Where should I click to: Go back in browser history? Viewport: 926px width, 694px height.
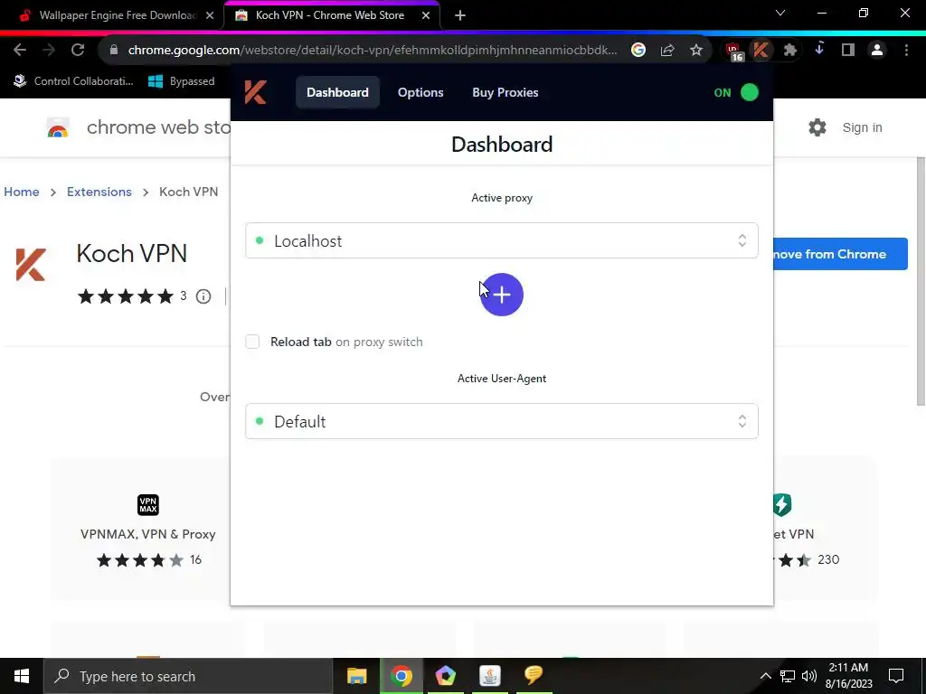point(20,51)
